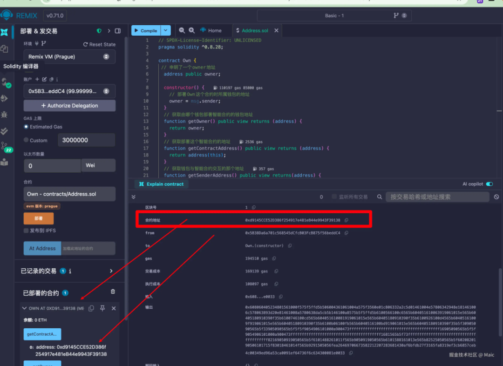Open the Compile button dropdown arrow
The image size is (503, 366).
tap(165, 30)
